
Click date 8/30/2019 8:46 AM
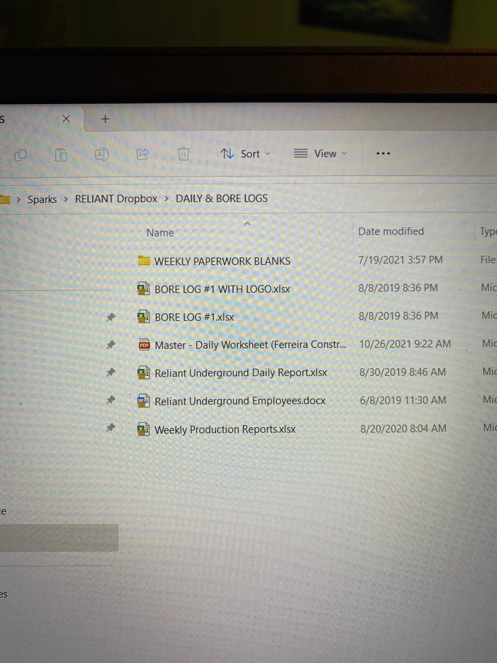coord(403,372)
